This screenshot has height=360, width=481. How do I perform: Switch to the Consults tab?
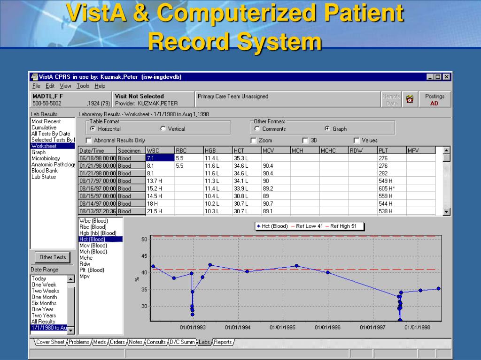point(156,342)
